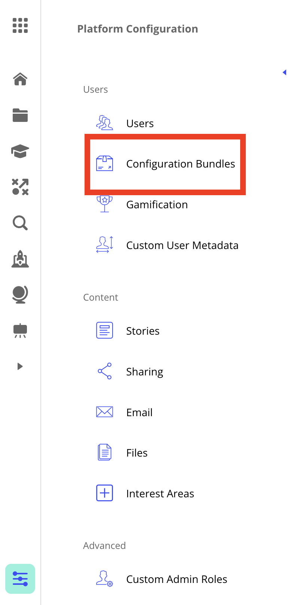Viewport: 303px width, 605px height.
Task: Click the strategy arrows sidebar icon
Action: coord(20,187)
